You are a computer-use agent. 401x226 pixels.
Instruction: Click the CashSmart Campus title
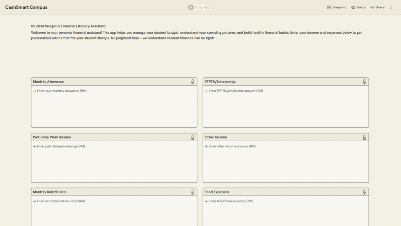tap(26, 7)
